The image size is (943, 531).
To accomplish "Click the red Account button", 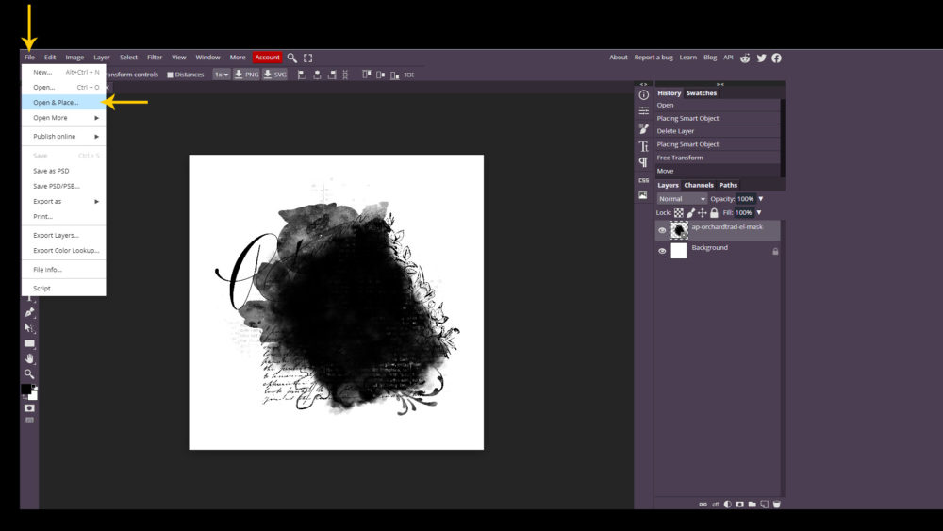I will tap(267, 58).
